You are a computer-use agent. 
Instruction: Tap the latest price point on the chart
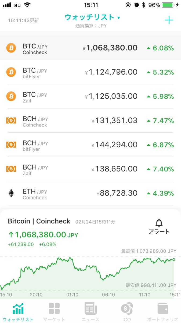coord(174,259)
